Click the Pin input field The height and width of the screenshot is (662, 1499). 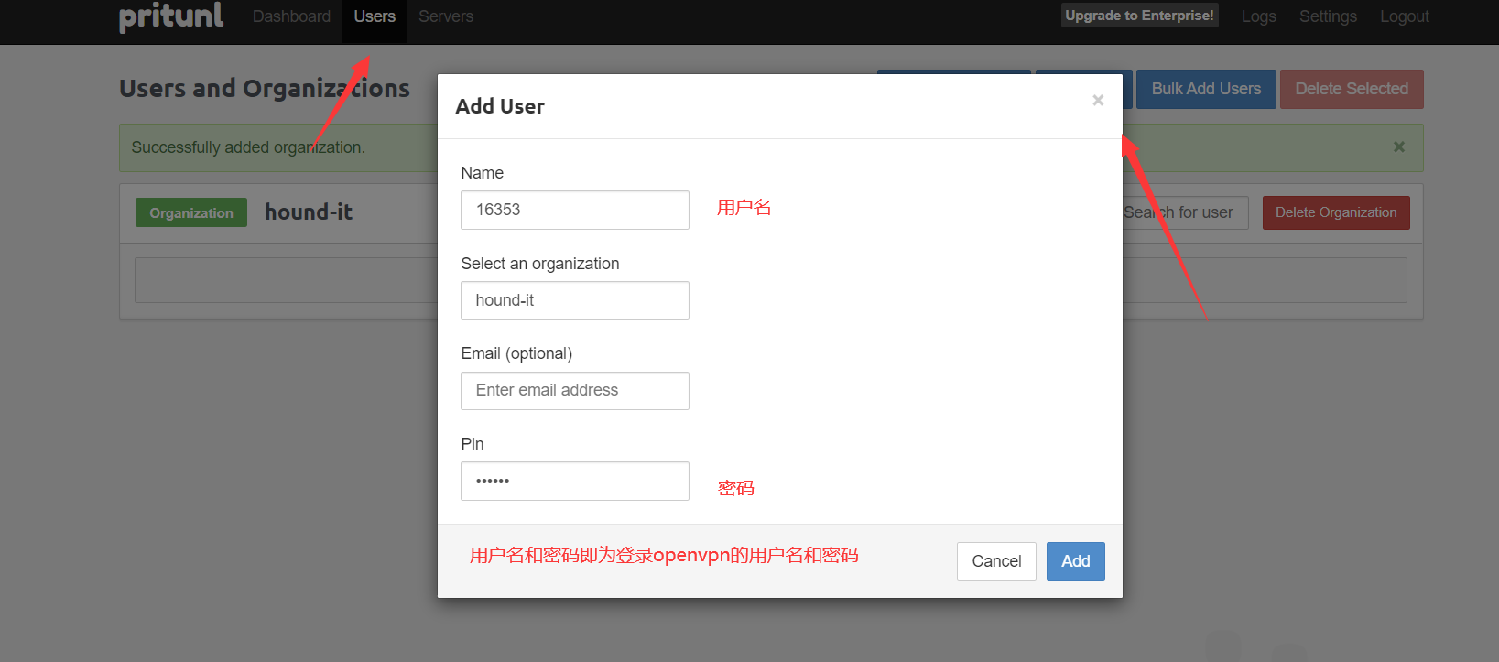tap(575, 482)
